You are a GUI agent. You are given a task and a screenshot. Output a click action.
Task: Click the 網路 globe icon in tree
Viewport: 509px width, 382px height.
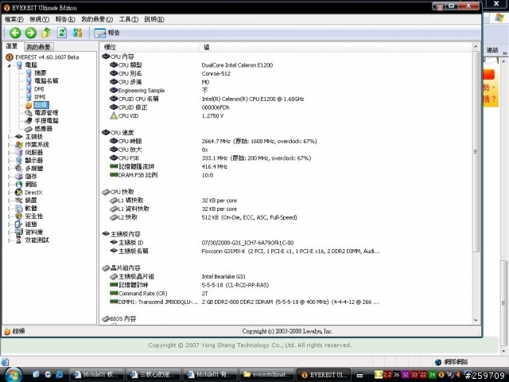19,185
